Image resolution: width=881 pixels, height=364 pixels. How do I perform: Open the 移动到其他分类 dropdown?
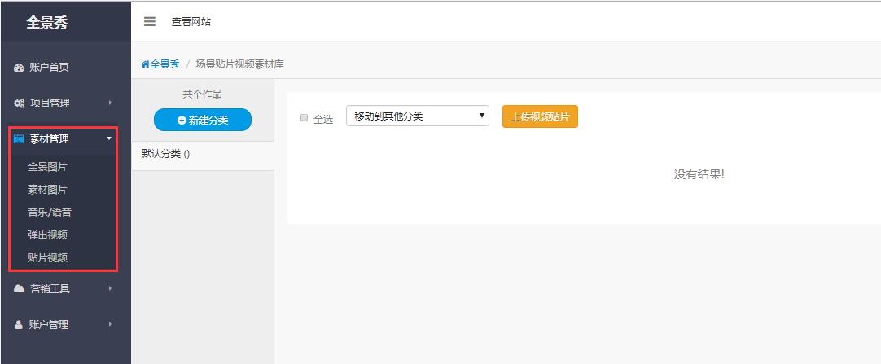[x=417, y=116]
